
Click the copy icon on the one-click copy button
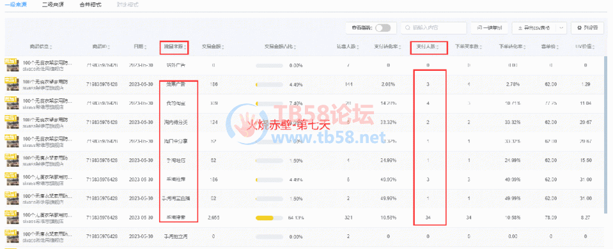[x=479, y=28]
